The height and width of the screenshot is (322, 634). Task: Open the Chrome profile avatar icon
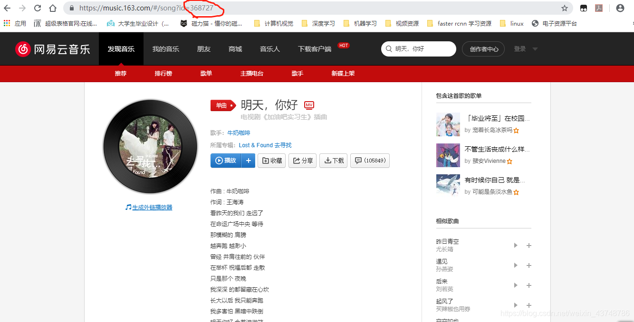[620, 8]
